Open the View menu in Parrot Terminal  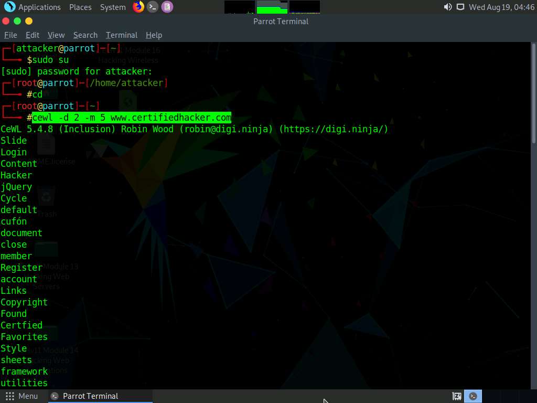point(56,35)
